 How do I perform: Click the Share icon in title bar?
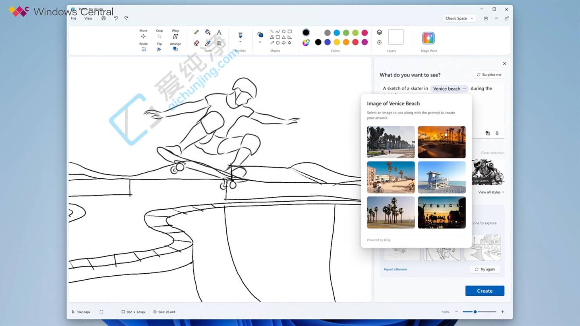pyautogui.click(x=486, y=18)
